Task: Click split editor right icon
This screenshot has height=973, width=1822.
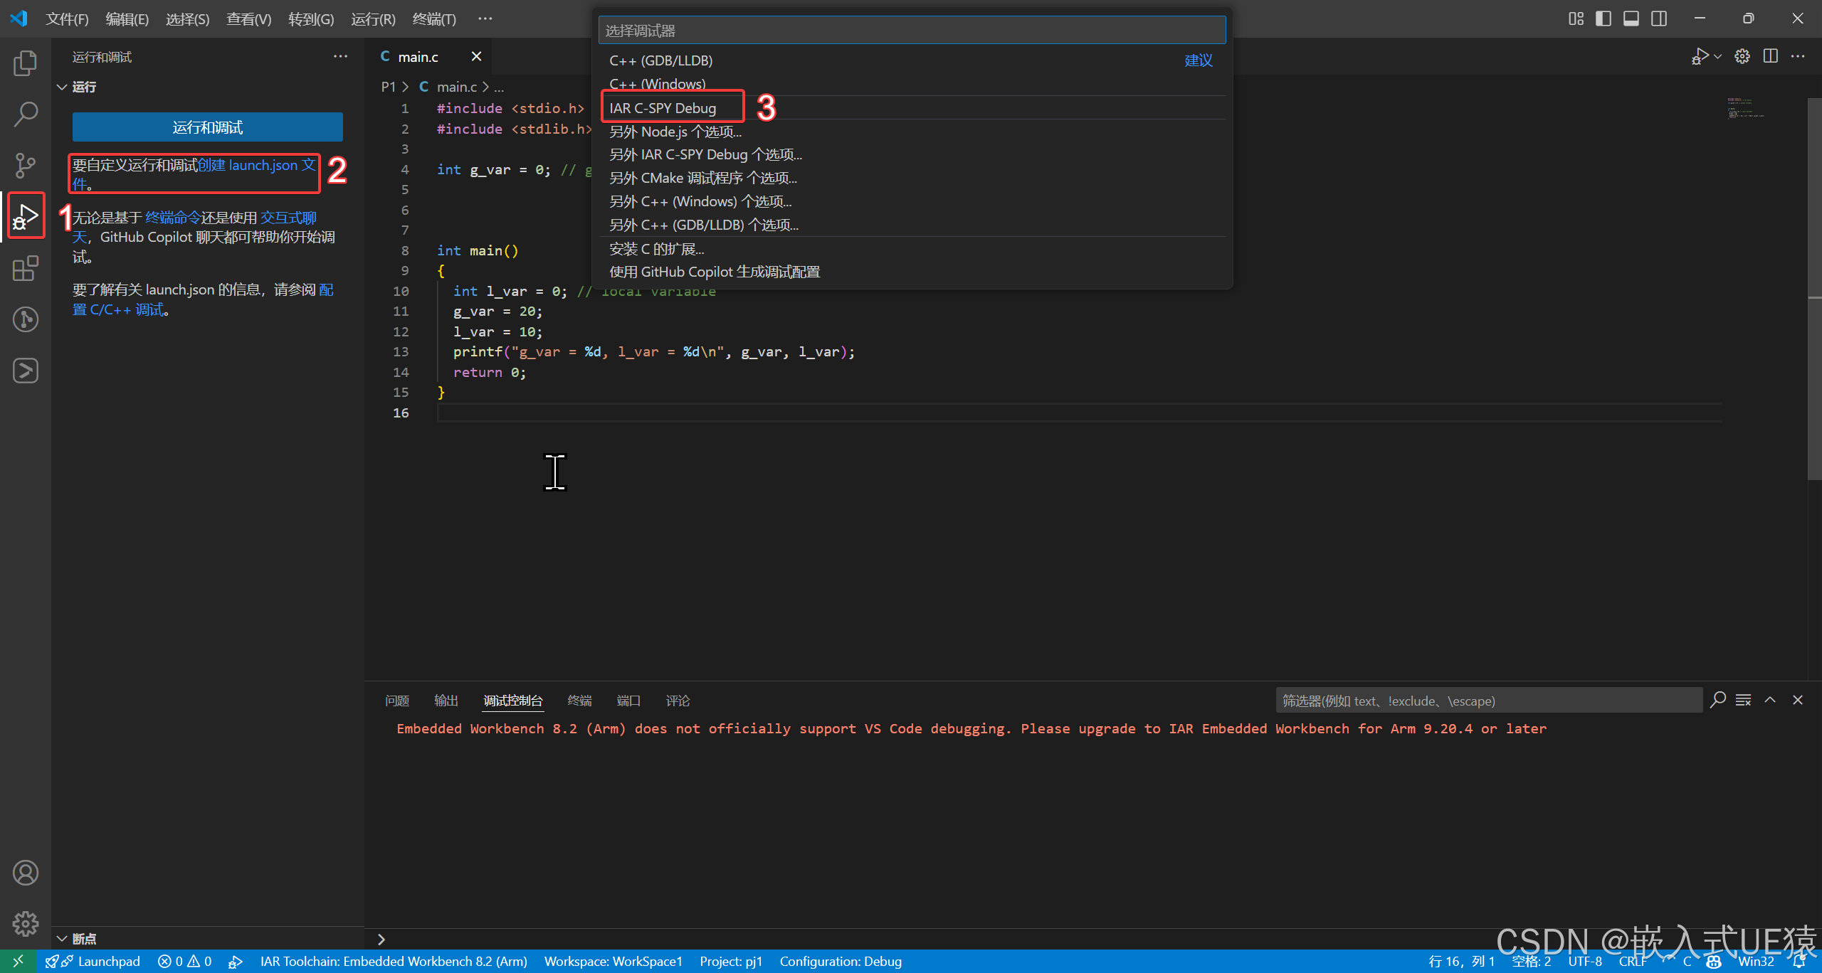Action: (1771, 56)
